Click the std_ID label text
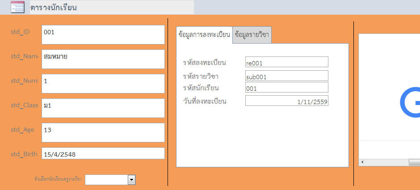The width and height of the screenshot is (420, 190). (20, 32)
